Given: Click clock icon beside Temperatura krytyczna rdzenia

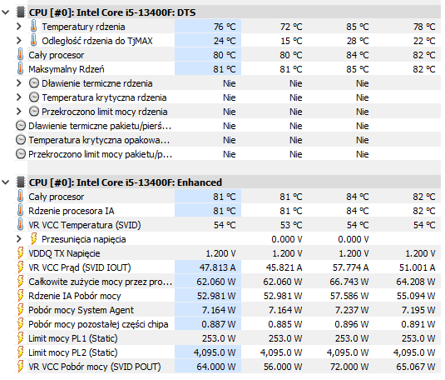Looking at the screenshot, I should [34, 97].
